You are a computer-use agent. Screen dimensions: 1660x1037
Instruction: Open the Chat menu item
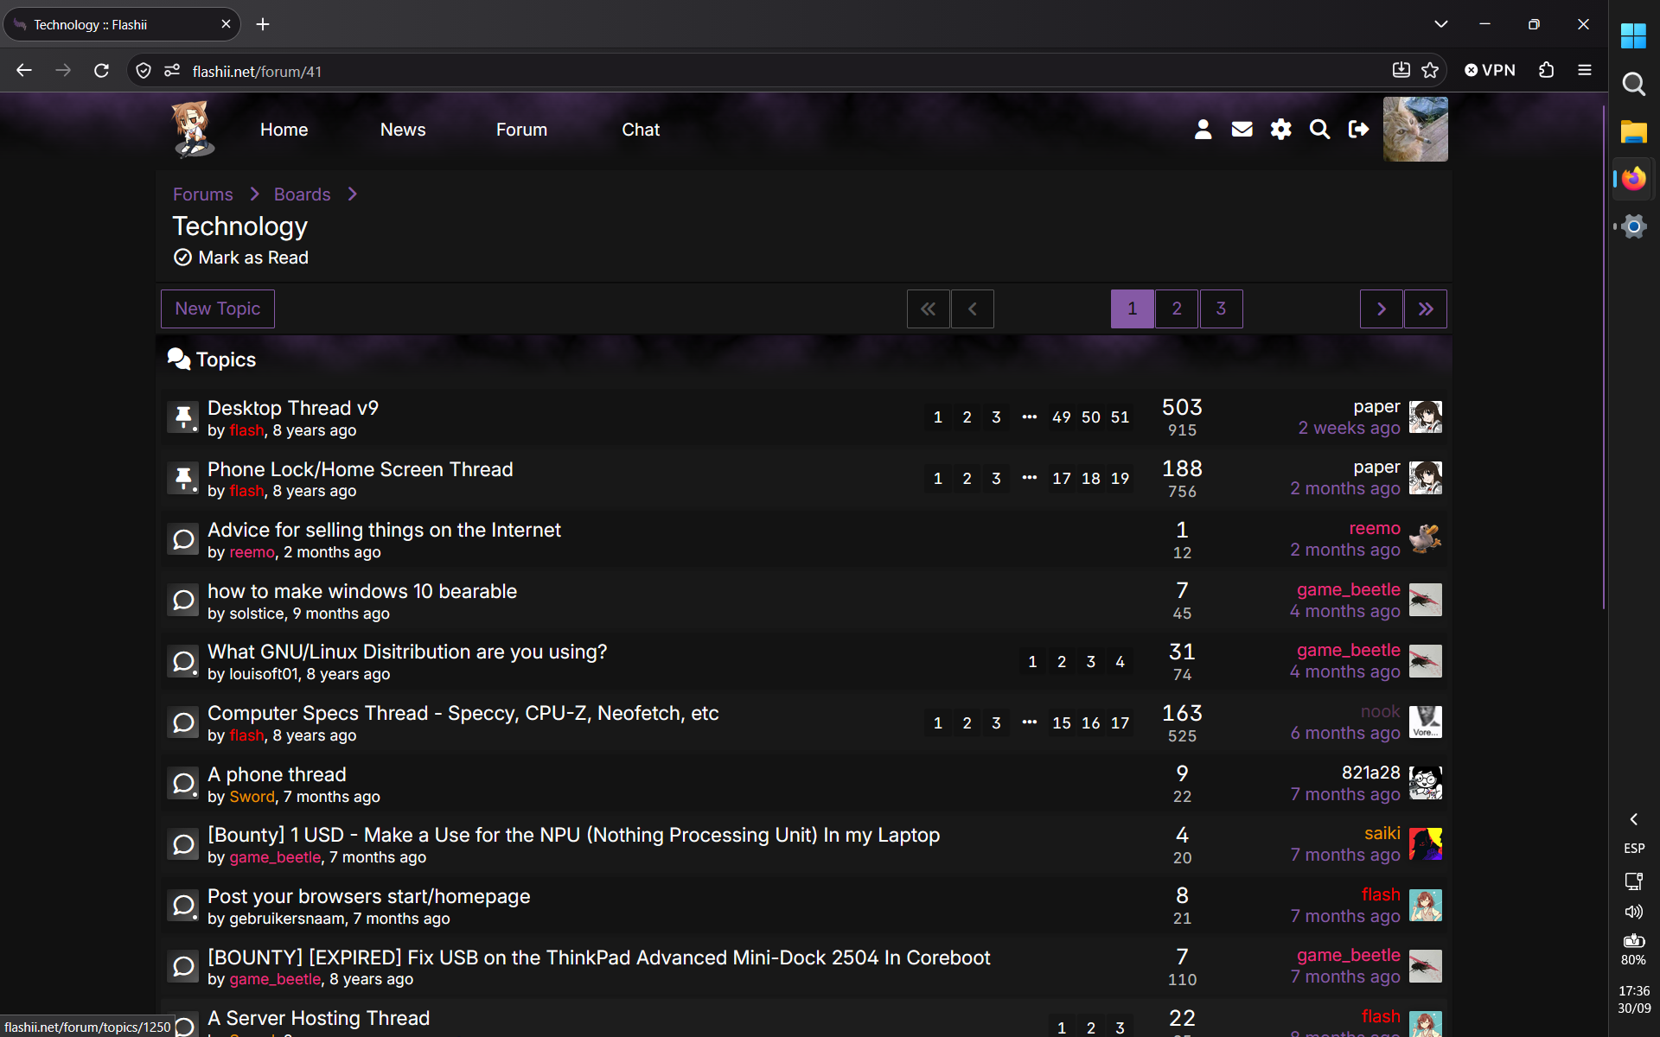(641, 130)
